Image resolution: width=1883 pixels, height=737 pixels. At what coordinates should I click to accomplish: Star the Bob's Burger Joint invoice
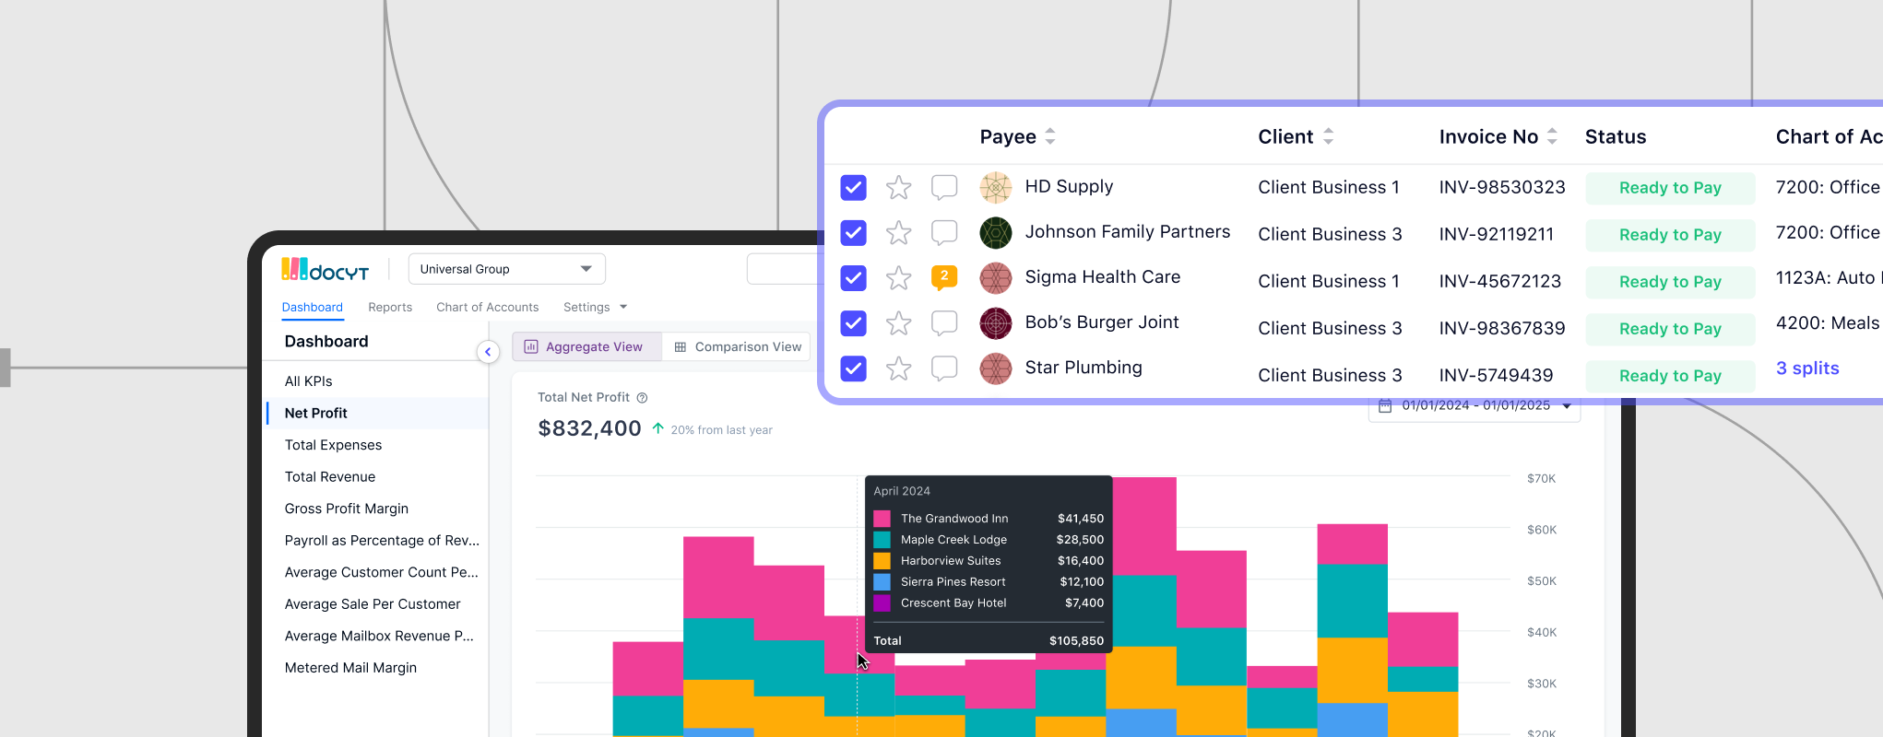(x=898, y=323)
